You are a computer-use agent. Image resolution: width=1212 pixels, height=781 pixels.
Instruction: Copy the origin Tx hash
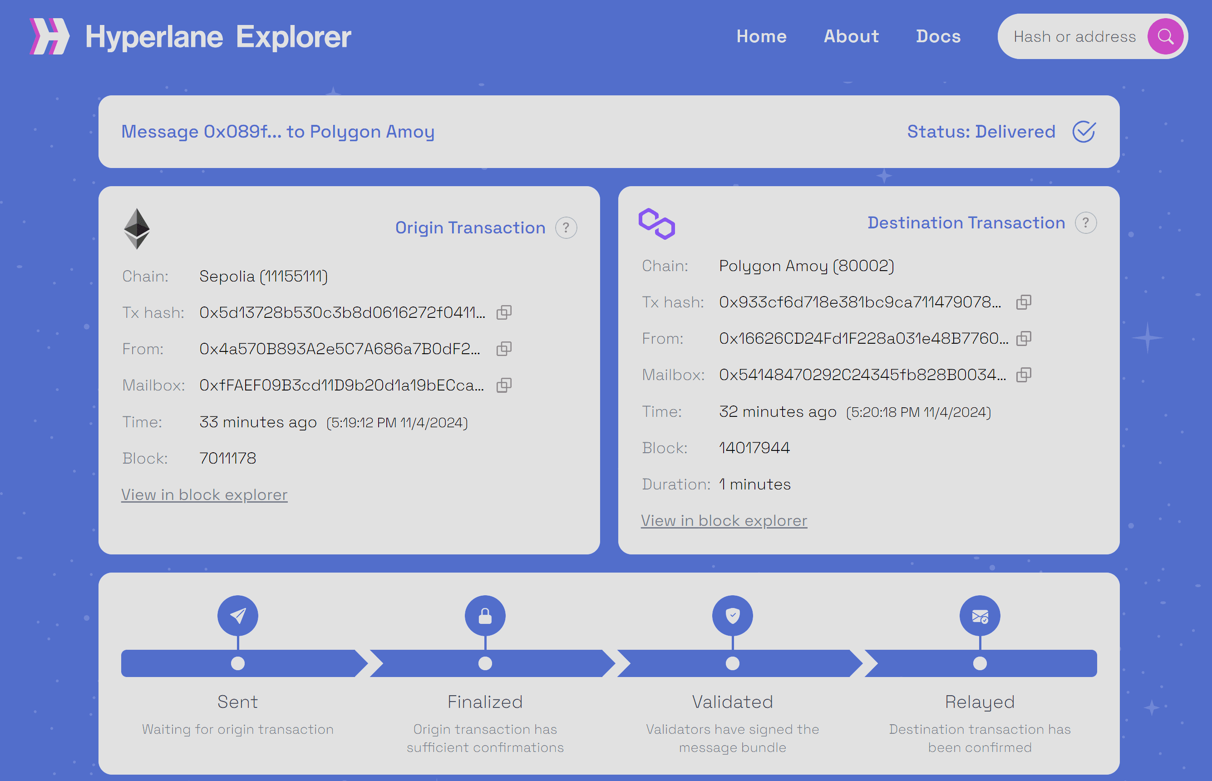[504, 312]
